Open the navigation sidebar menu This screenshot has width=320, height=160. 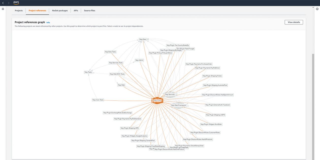coord(3,9)
